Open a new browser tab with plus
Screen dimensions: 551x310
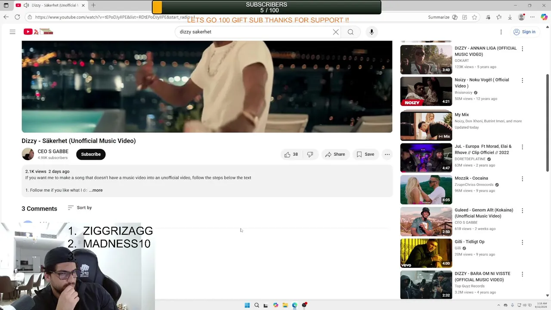[x=93, y=5]
